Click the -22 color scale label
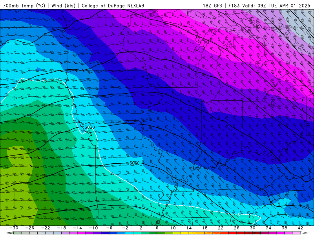Screen dimensions: 314x235 click(x=46, y=228)
